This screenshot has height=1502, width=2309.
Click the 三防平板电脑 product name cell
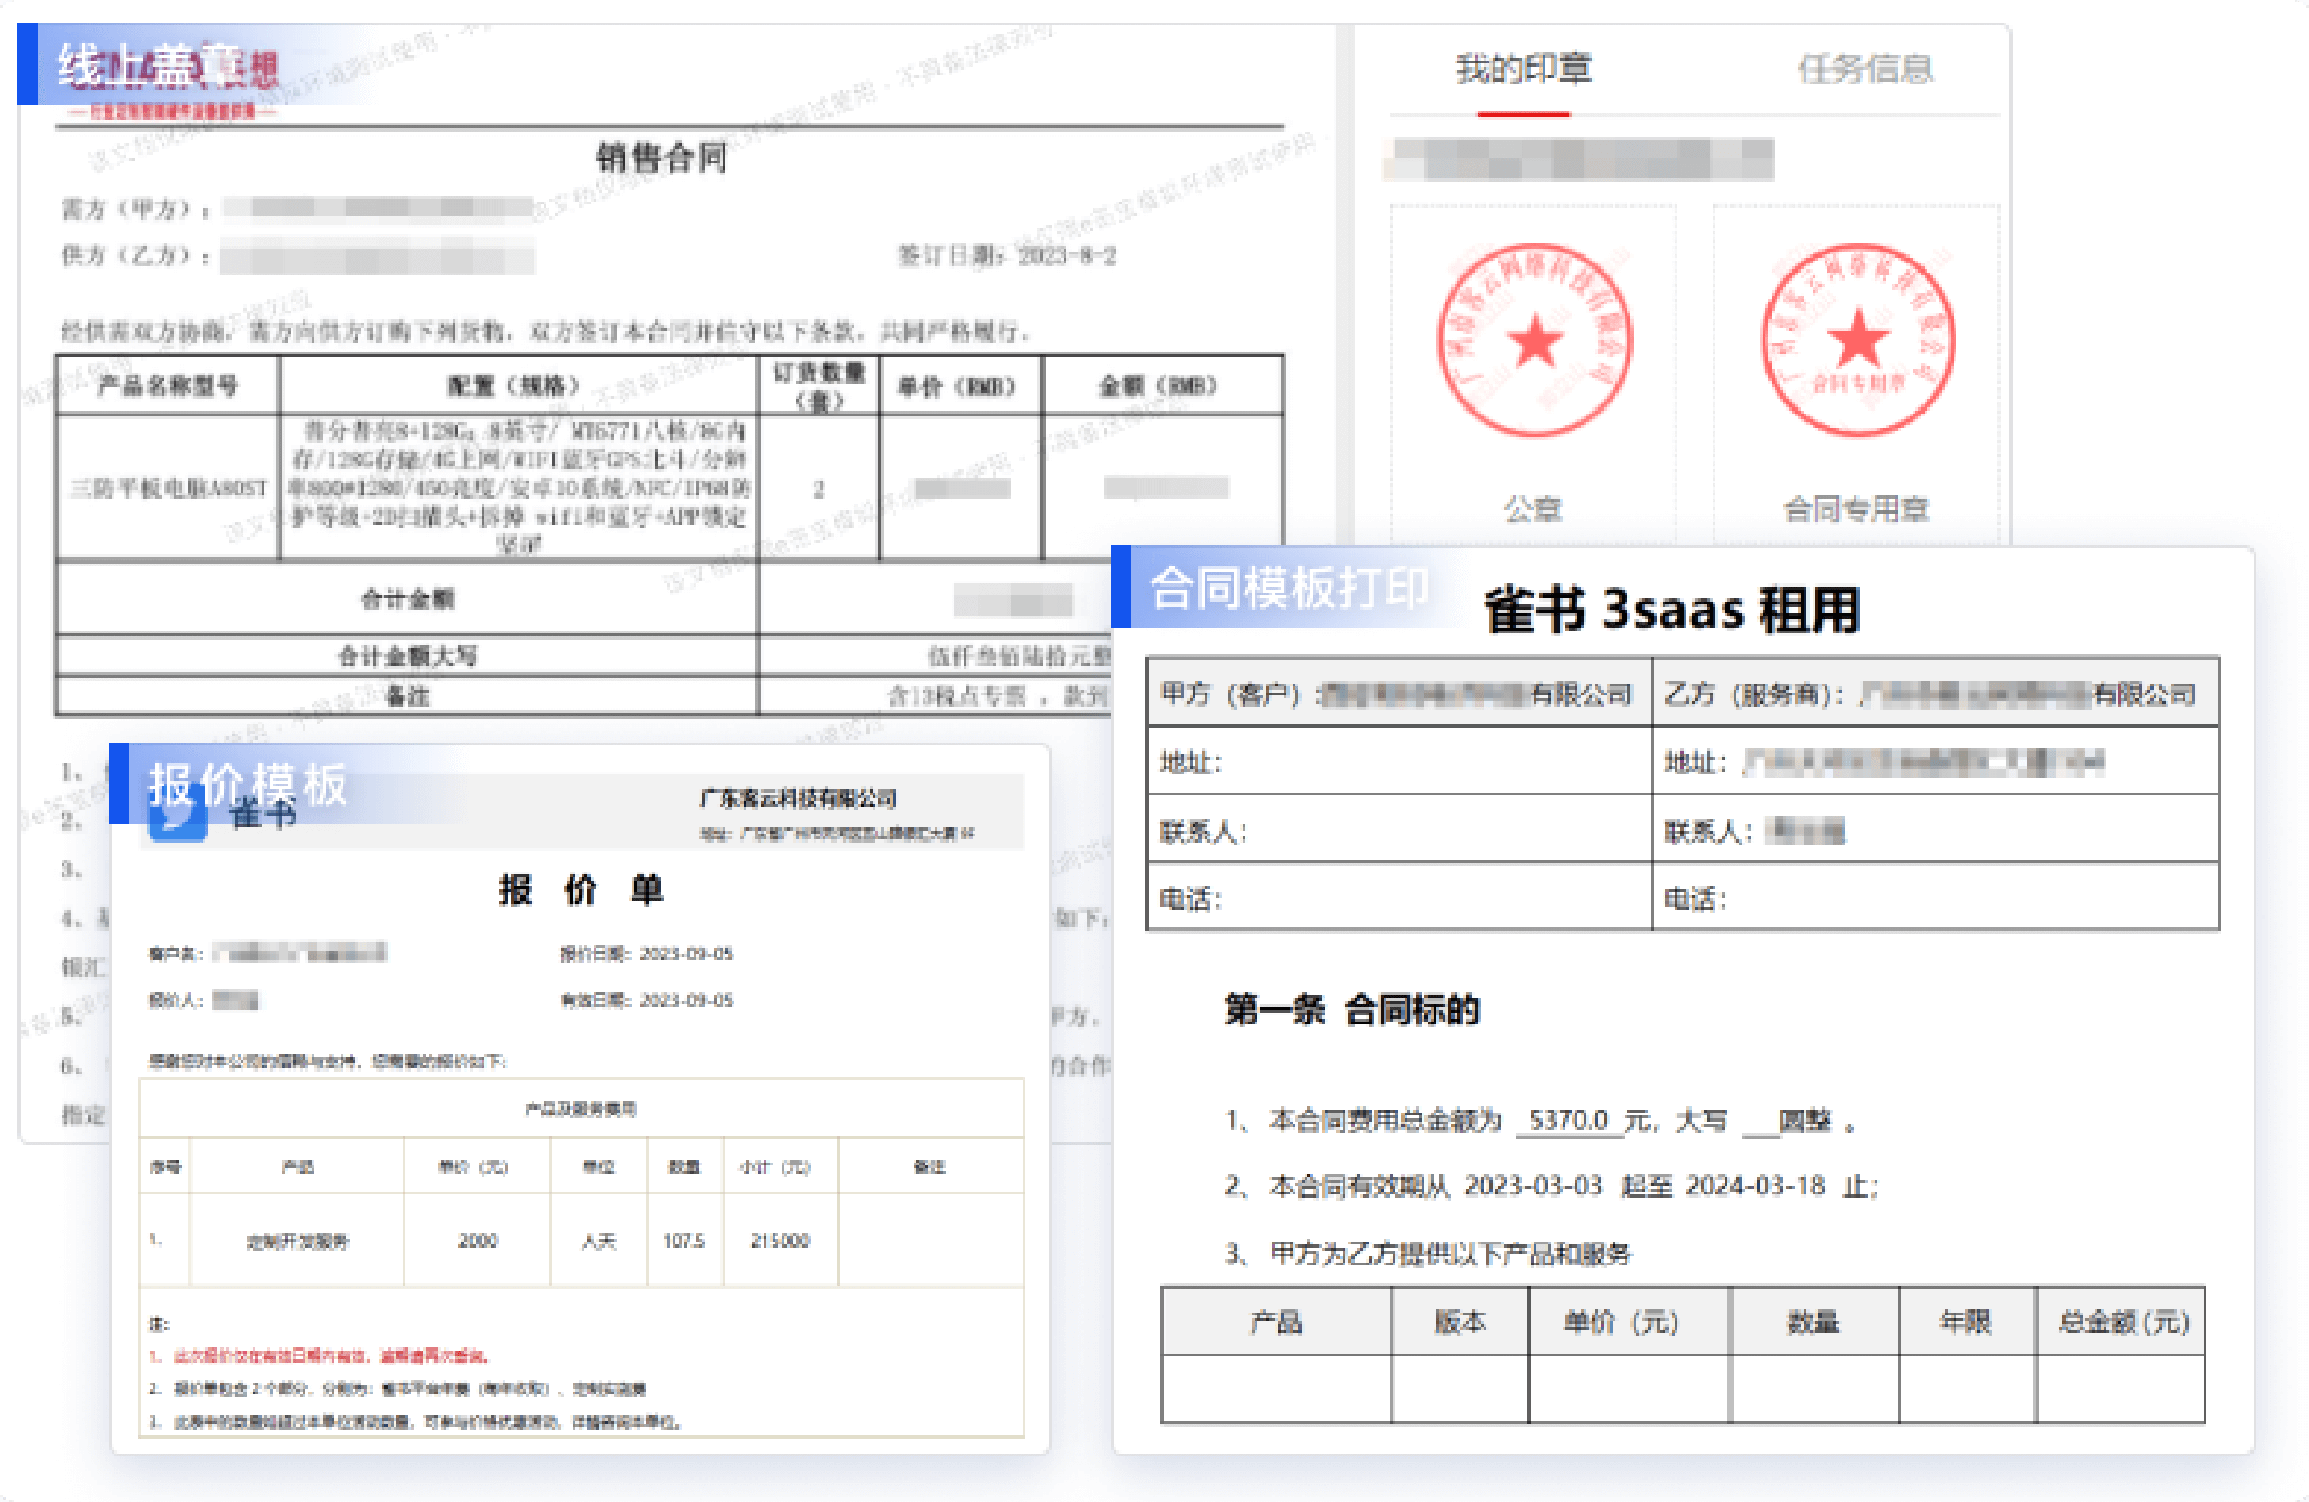coord(168,487)
